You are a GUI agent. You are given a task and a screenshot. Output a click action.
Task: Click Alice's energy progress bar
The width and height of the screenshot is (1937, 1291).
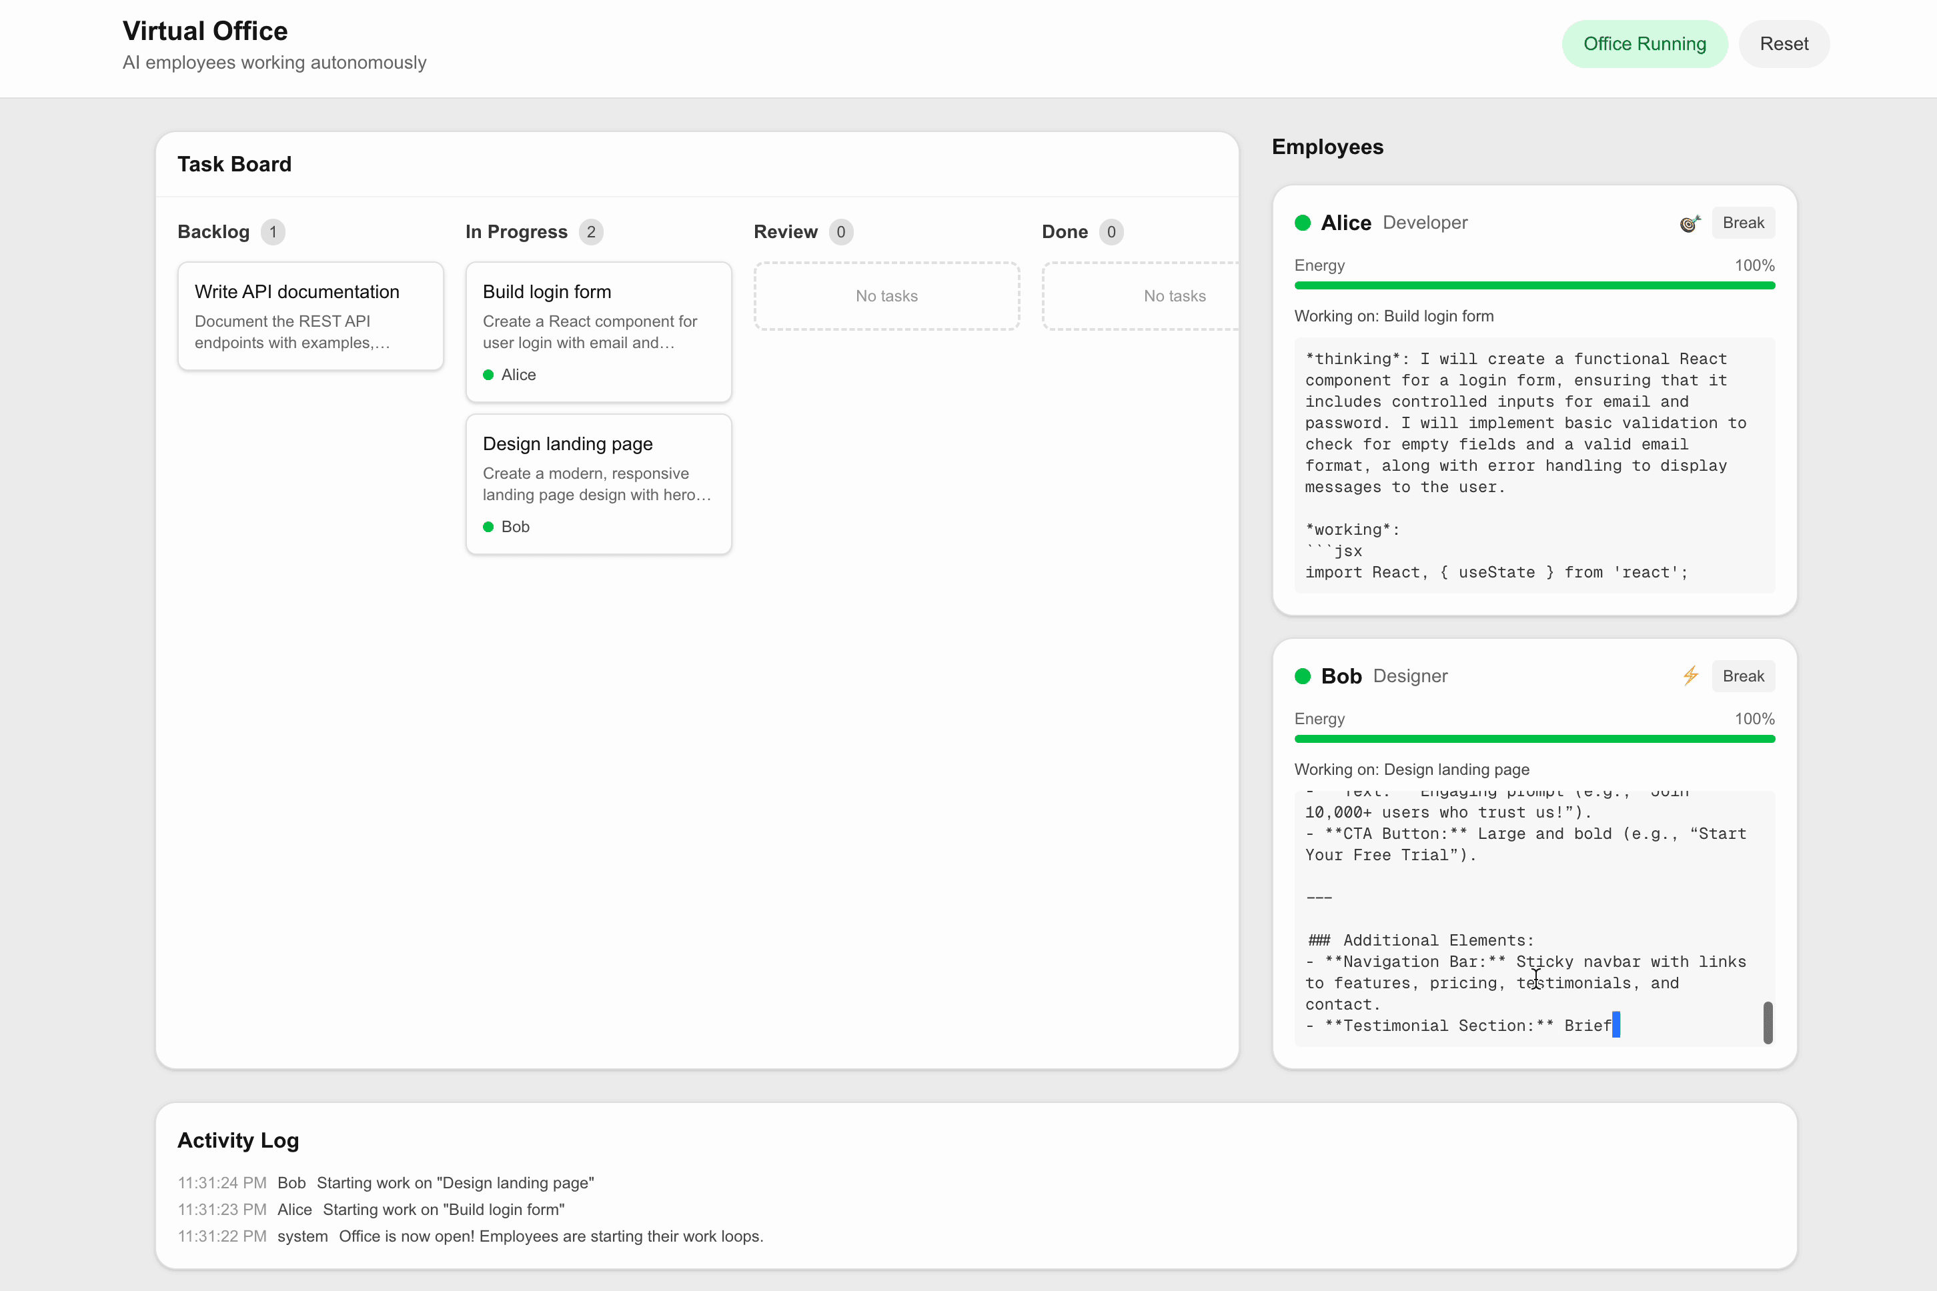(1534, 285)
